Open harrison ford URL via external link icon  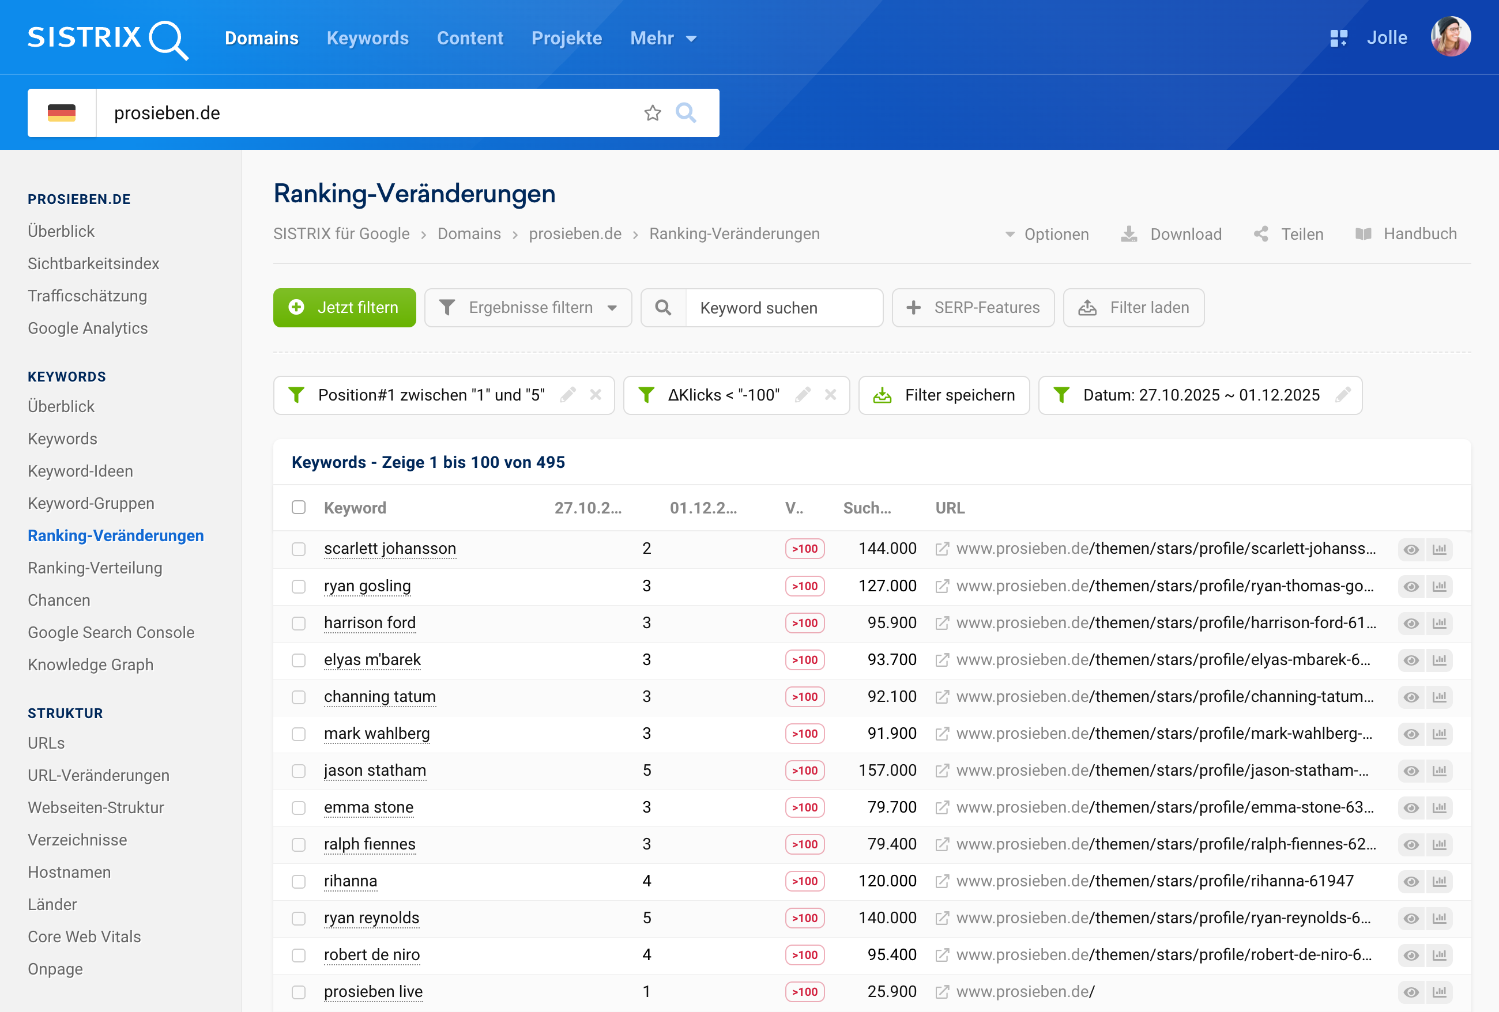point(943,622)
